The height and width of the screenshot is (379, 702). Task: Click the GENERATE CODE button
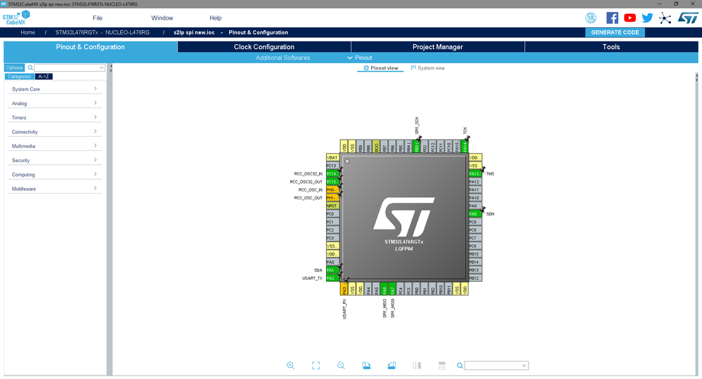pyautogui.click(x=615, y=32)
